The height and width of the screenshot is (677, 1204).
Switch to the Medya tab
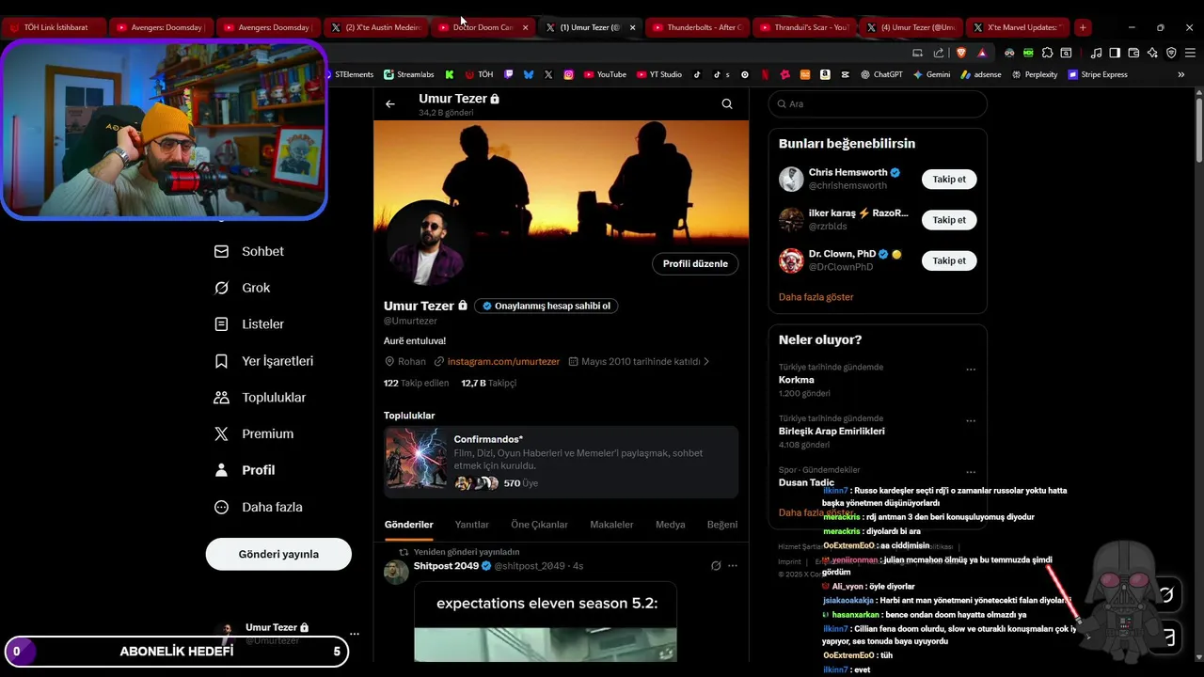point(671,525)
